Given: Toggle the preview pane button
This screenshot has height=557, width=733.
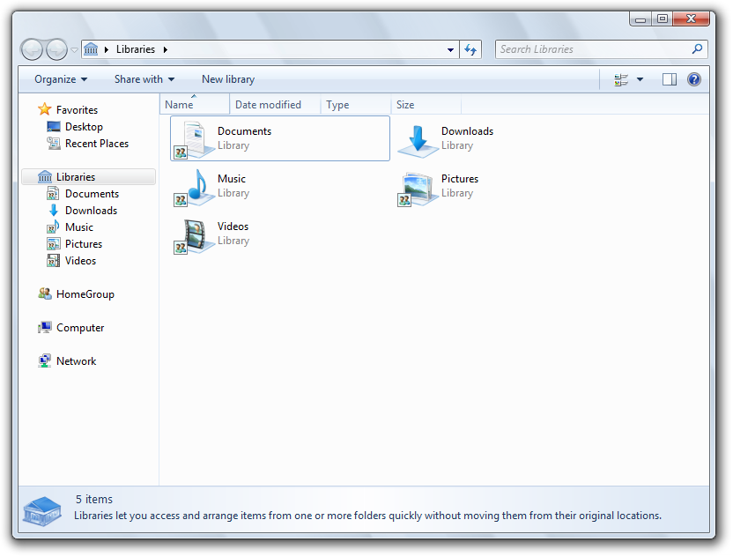Looking at the screenshot, I should 670,79.
